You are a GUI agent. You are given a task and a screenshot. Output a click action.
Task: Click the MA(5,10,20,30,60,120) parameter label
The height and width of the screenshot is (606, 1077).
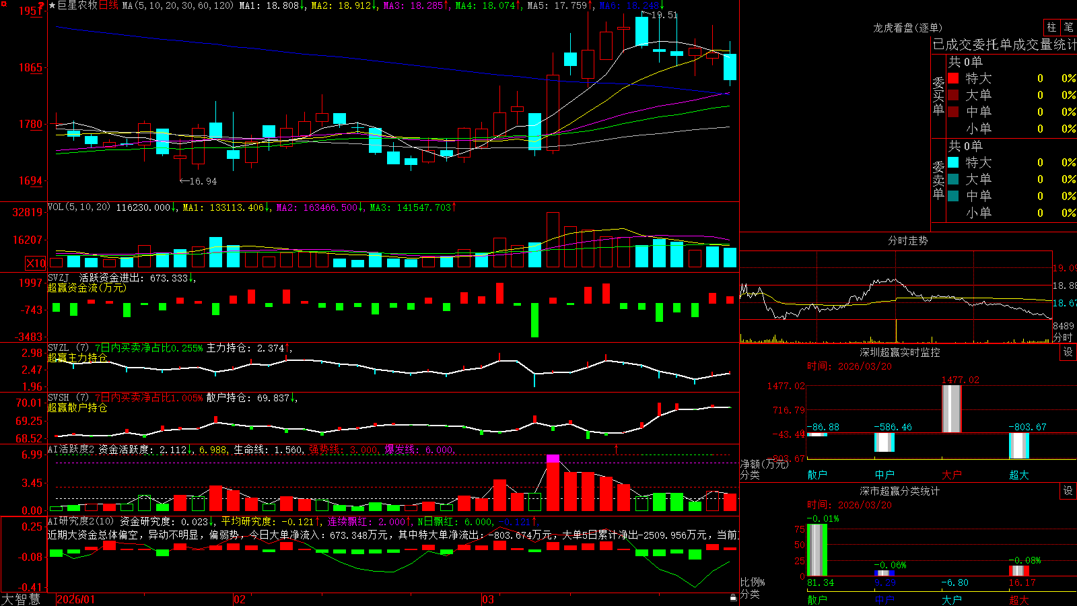(x=178, y=5)
